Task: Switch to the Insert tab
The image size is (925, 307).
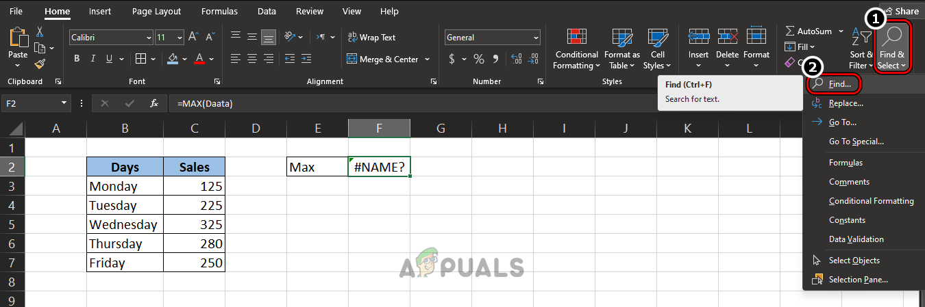Action: click(101, 12)
